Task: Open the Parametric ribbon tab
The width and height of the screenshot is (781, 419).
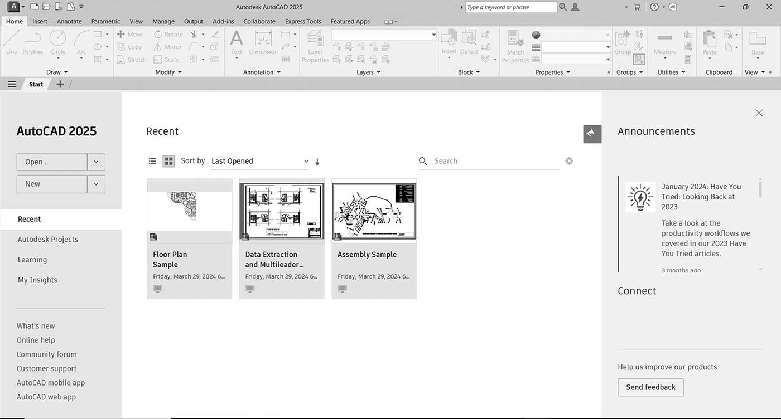Action: coord(105,21)
